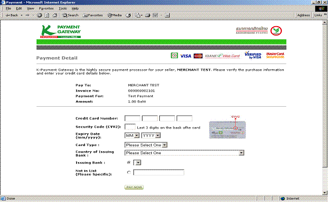Screen dimensions: 328x202
Task: Open the Card Type dropdown
Action: tap(146, 145)
